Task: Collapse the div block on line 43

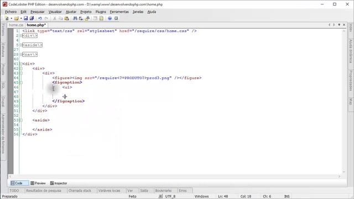Action: 21,73
